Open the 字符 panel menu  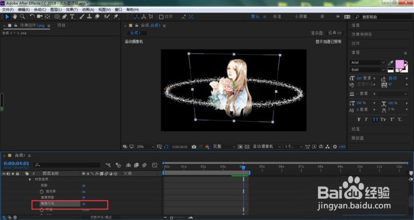[405, 53]
